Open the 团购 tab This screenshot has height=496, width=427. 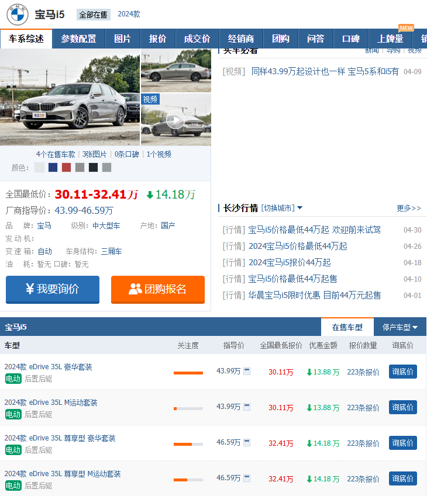tap(281, 39)
